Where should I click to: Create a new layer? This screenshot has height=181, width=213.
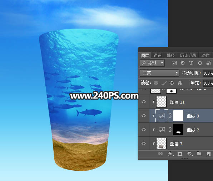coord(208,154)
